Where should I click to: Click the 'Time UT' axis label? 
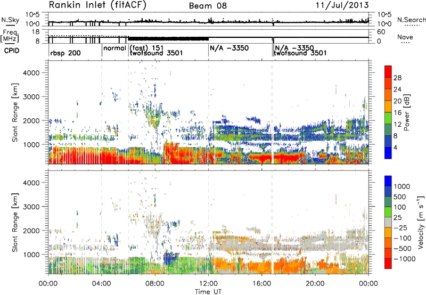tap(208, 291)
